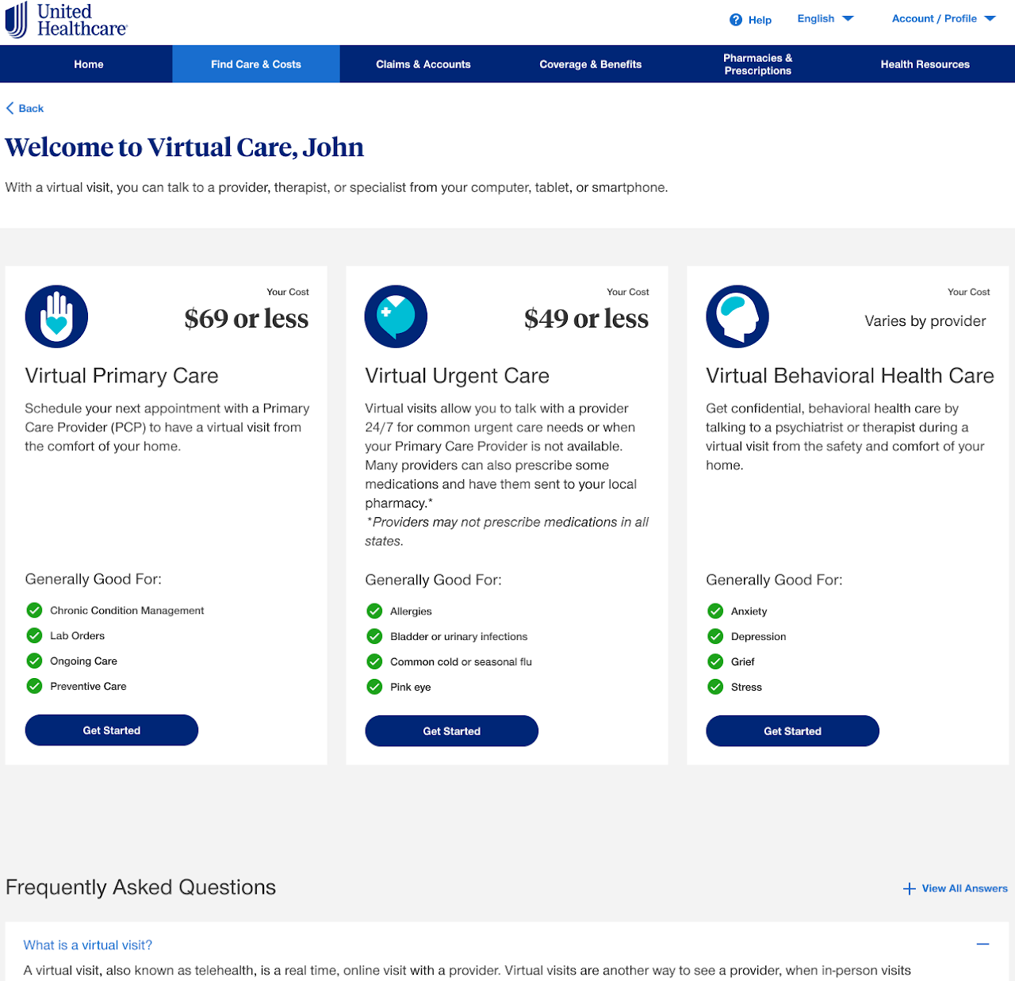
Task: Click the '$69 or less' cost text
Action: click(x=247, y=319)
